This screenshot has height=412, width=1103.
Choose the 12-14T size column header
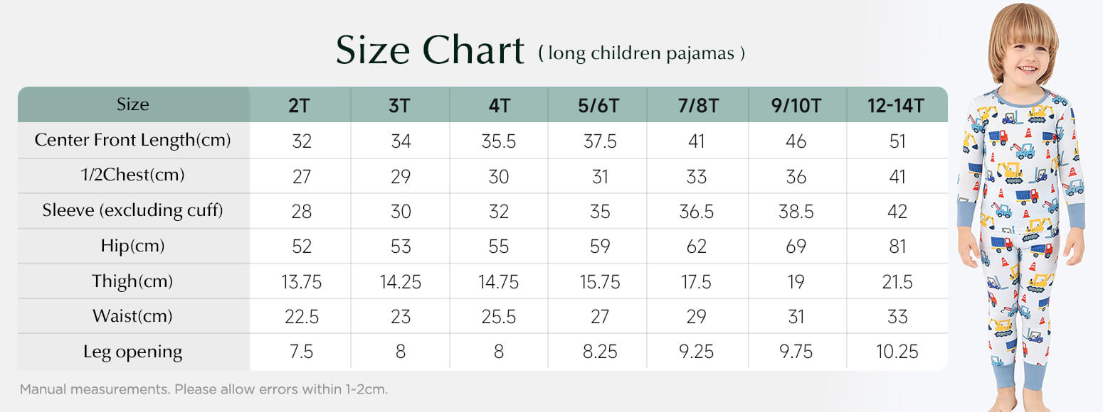[x=896, y=106]
